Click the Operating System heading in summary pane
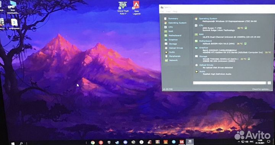 pos(208,19)
